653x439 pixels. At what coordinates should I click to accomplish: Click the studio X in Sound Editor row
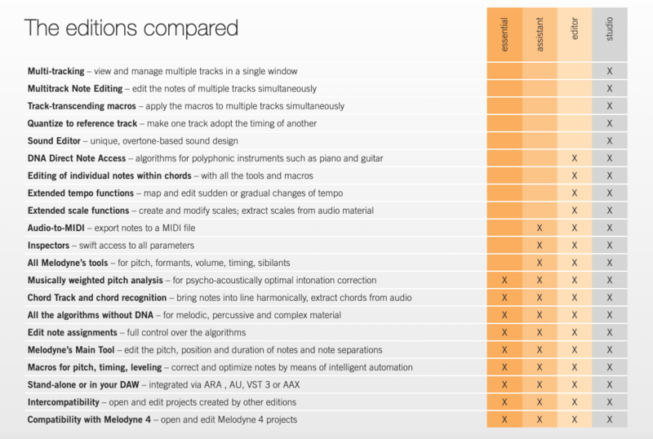(x=610, y=141)
